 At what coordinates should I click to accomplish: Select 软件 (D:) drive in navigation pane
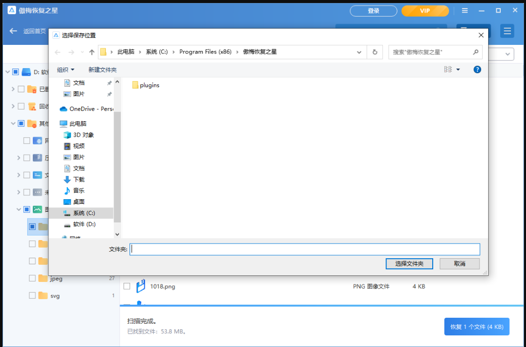[x=84, y=224]
